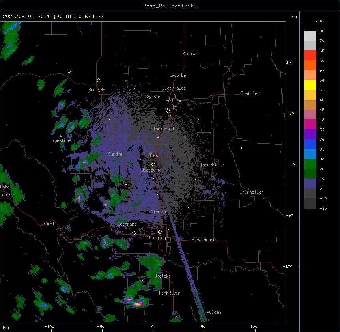Click the Sylvan label on the map
This screenshot has height=332, width=340.
coord(154,97)
